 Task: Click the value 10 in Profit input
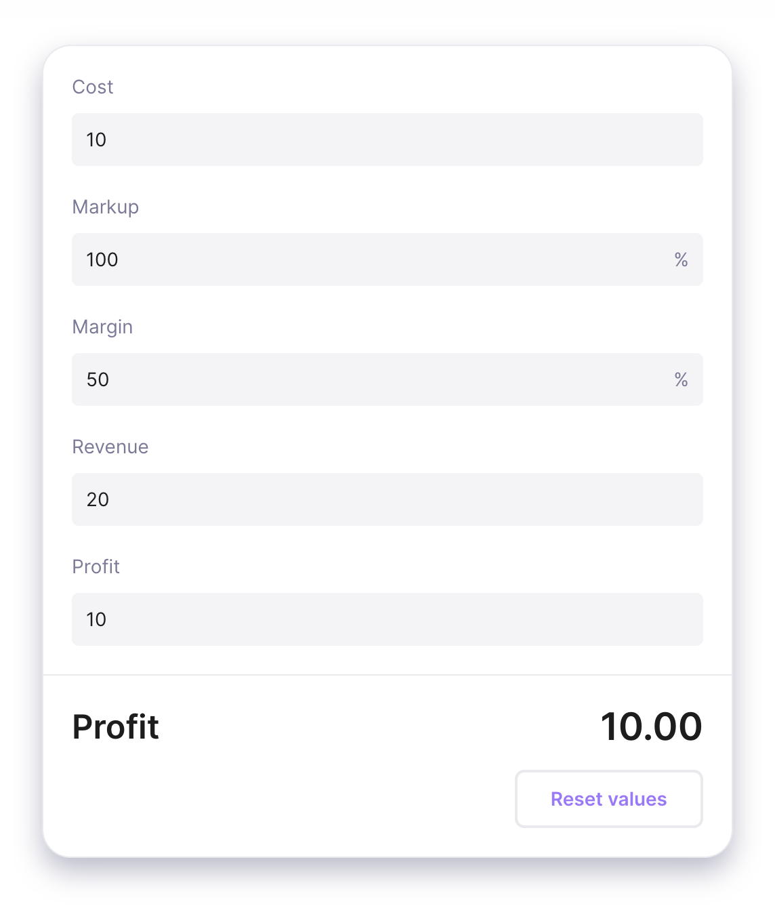pos(96,619)
